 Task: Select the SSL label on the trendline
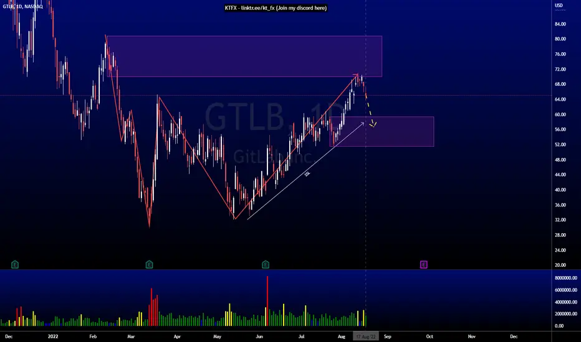point(307,173)
